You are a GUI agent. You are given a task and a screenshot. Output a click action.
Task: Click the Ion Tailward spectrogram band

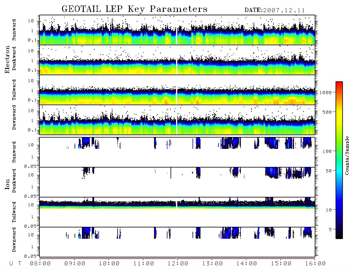click(177, 205)
